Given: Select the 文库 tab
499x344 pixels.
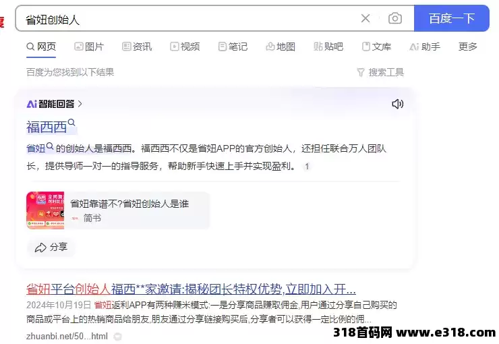Looking at the screenshot, I should (x=376, y=47).
